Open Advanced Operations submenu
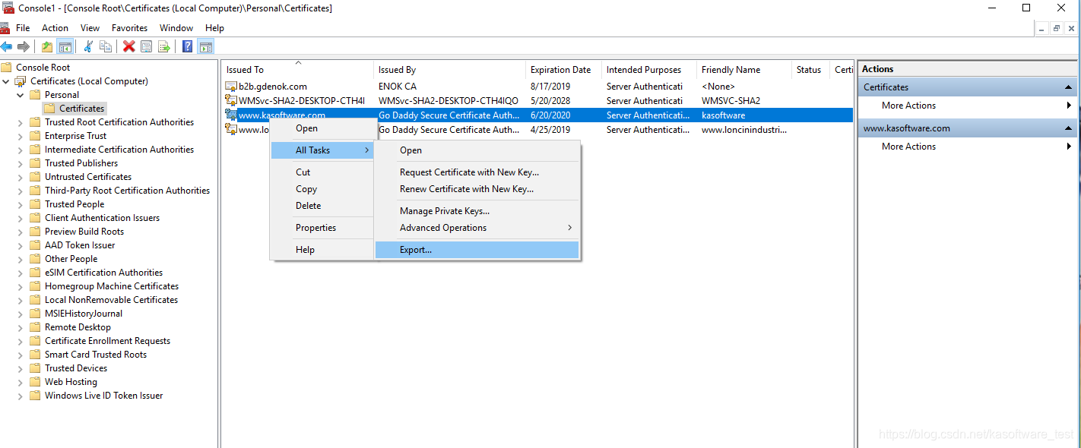 coord(477,228)
